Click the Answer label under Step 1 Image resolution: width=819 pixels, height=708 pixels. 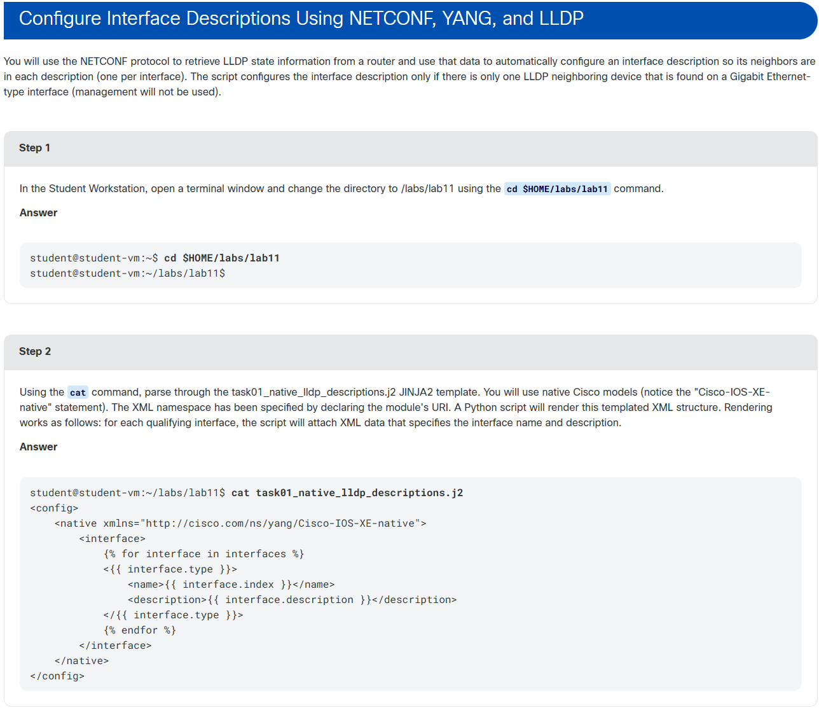click(x=38, y=212)
